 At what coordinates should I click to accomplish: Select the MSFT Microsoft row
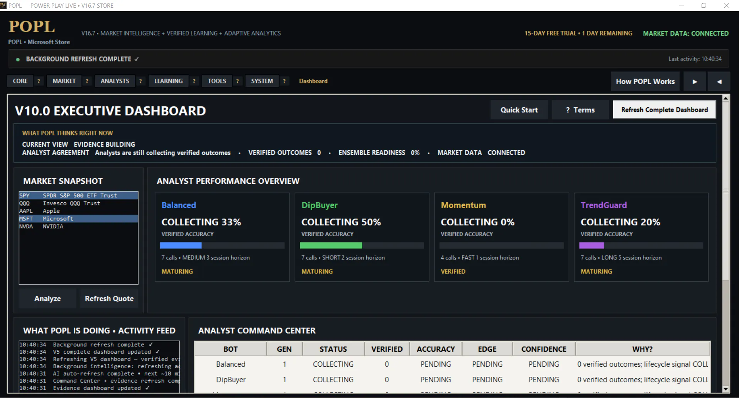tap(78, 218)
